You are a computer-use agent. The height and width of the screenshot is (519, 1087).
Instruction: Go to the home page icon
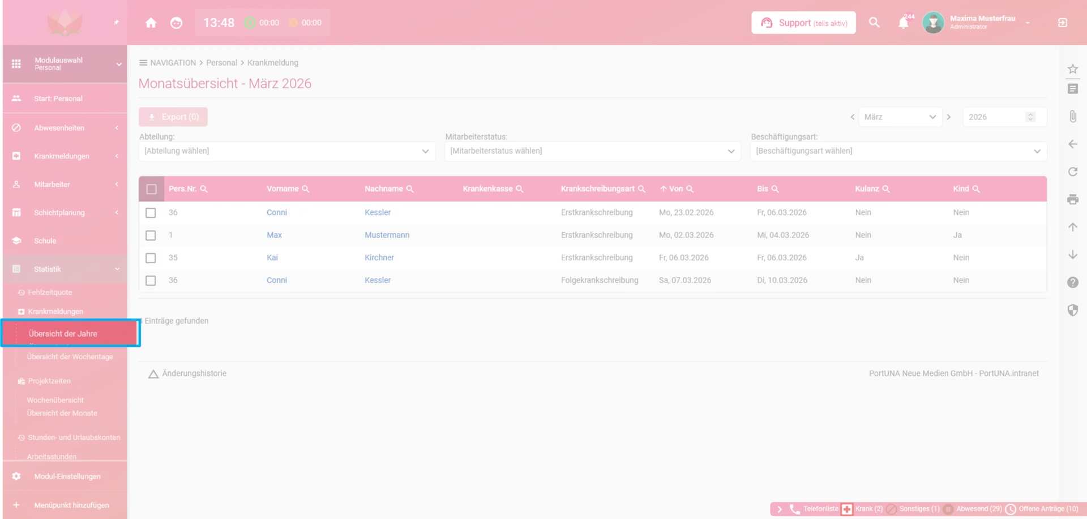151,23
